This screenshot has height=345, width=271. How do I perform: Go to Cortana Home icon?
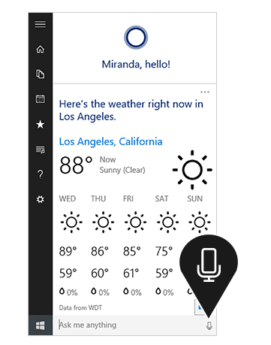click(x=41, y=49)
